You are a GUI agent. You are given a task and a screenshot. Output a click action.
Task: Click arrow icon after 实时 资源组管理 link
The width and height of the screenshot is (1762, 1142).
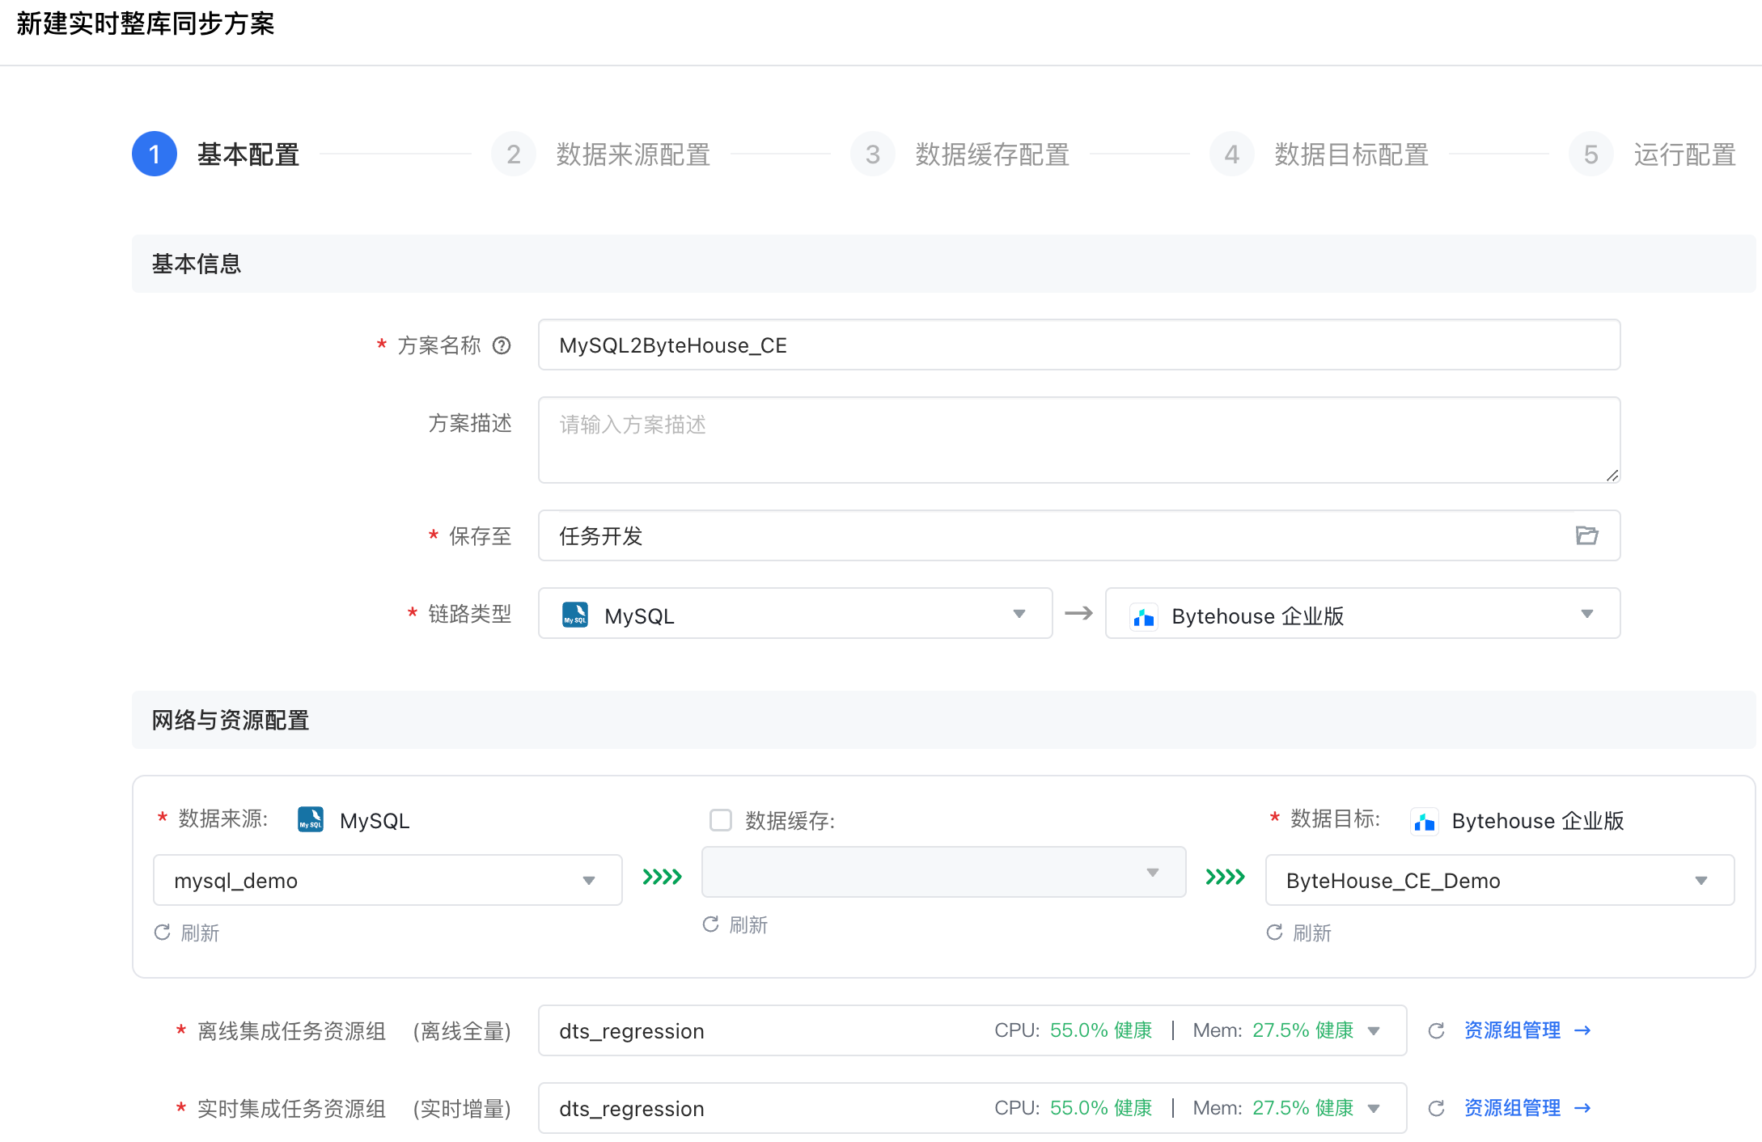[x=1582, y=1108]
